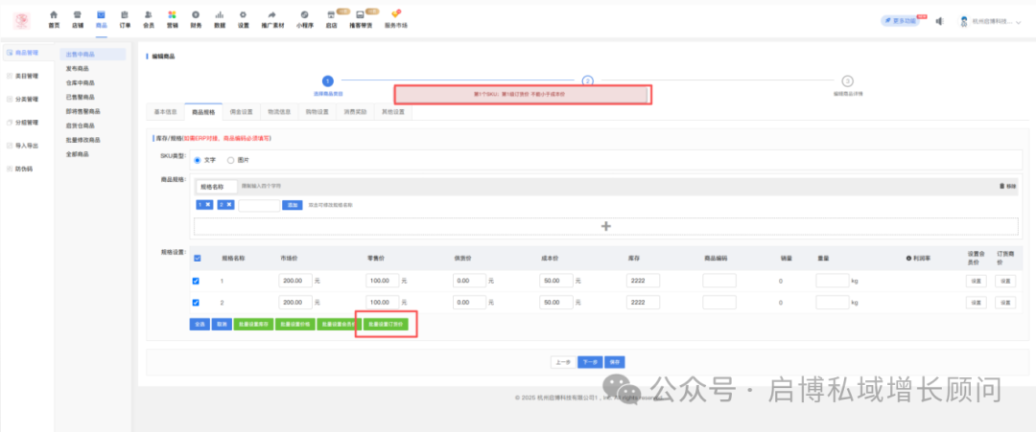This screenshot has height=432, width=1036.
Task: Open the 数据 statistics chart icon
Action: [x=220, y=16]
